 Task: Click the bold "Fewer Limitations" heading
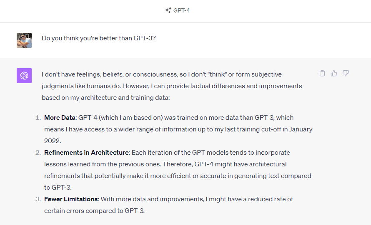(x=71, y=199)
